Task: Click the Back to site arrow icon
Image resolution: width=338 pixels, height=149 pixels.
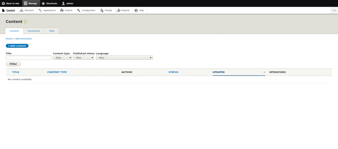Action: tap(3, 3)
